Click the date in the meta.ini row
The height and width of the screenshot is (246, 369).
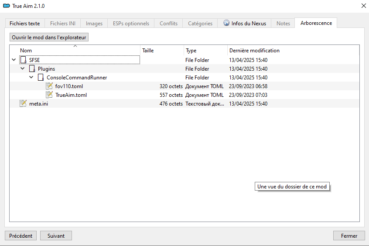(x=248, y=103)
